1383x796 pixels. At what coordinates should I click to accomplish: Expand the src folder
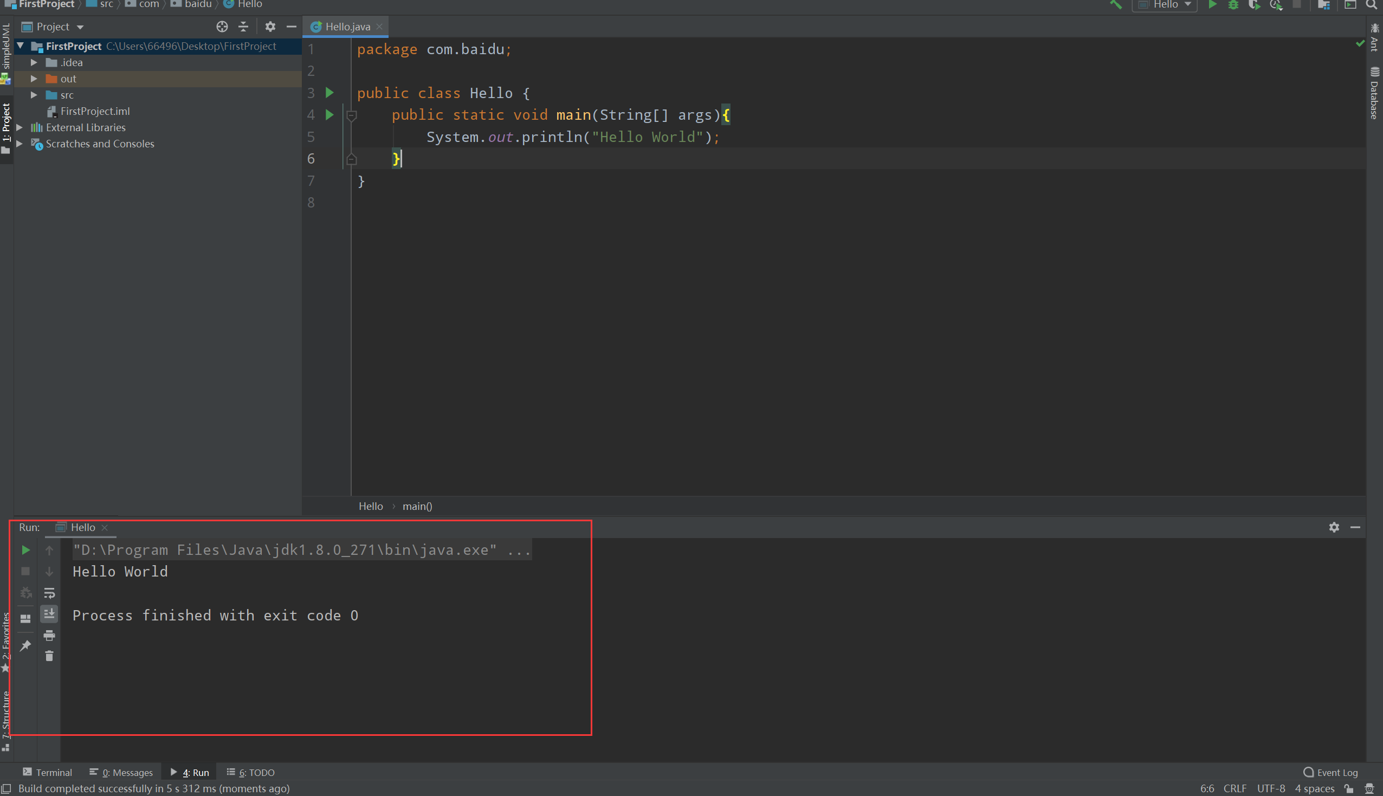pos(34,95)
